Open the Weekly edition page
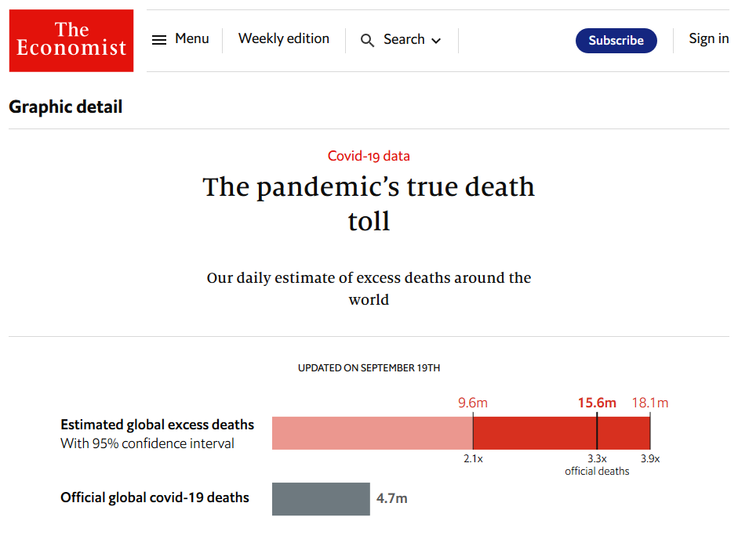This screenshot has height=539, width=749. coord(284,38)
